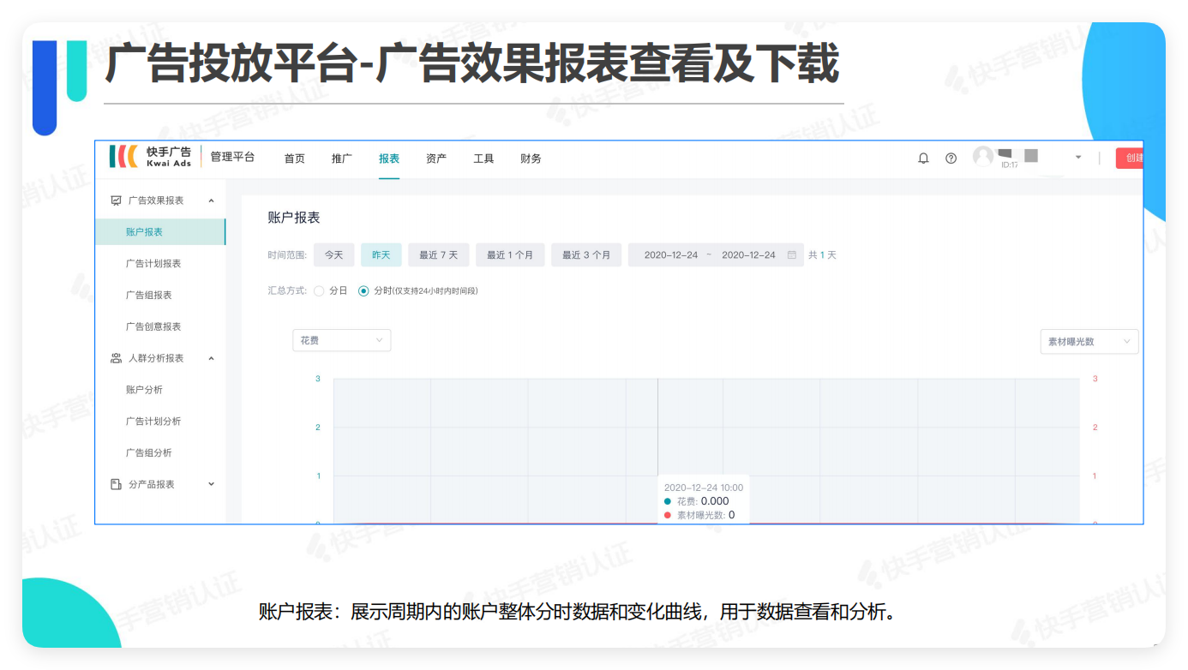
Task: Open the help question mark icon
Action: tap(951, 159)
